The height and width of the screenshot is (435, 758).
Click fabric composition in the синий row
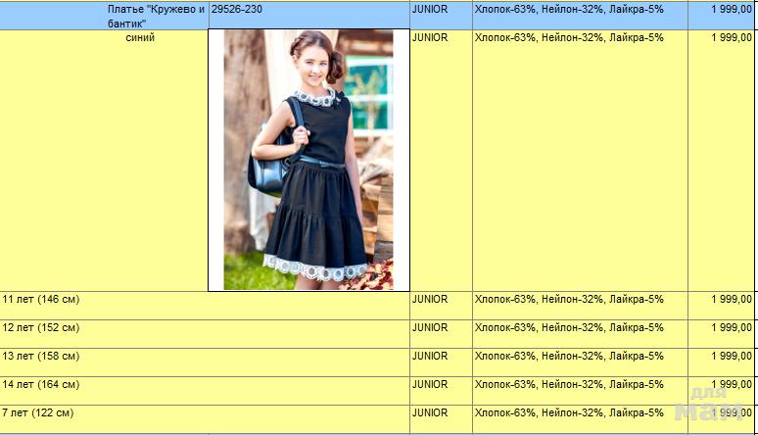click(568, 38)
